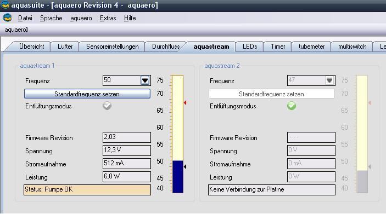Open the Sensoreinstellungen tab
The width and height of the screenshot is (386, 214).
click(x=112, y=47)
